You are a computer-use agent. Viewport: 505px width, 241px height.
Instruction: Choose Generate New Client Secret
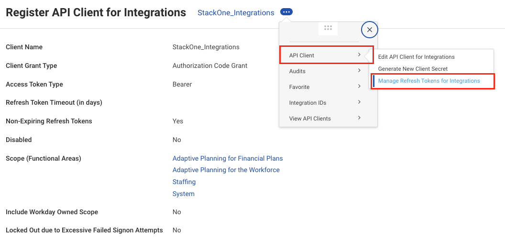413,69
